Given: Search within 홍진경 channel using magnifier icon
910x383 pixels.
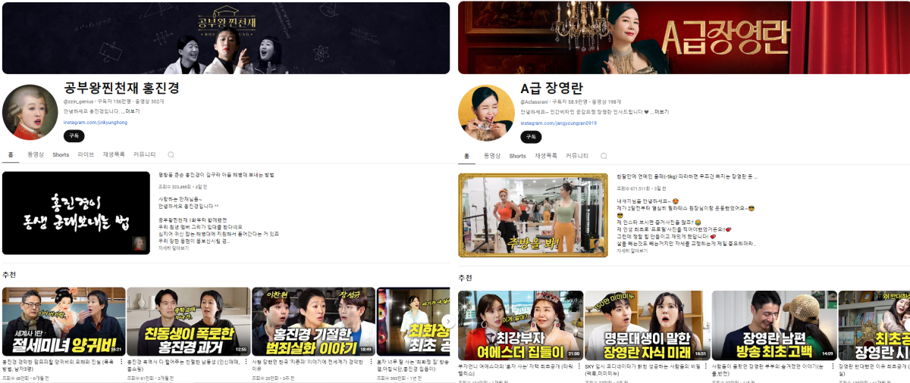Looking at the screenshot, I should pyautogui.click(x=171, y=154).
